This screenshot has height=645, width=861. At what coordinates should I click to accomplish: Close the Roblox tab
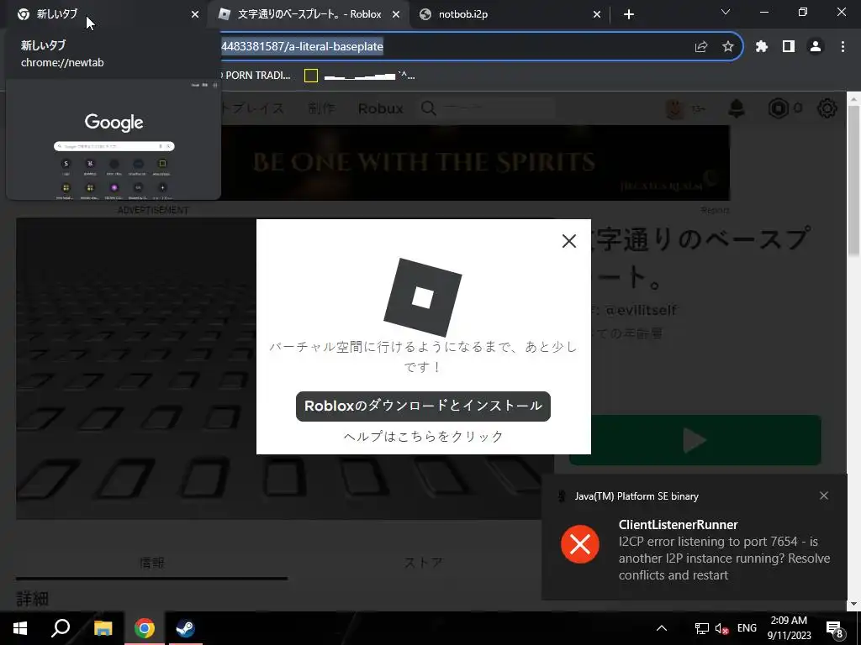coord(396,14)
